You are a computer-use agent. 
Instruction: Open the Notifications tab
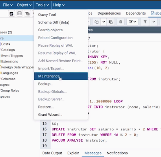pos(117,153)
